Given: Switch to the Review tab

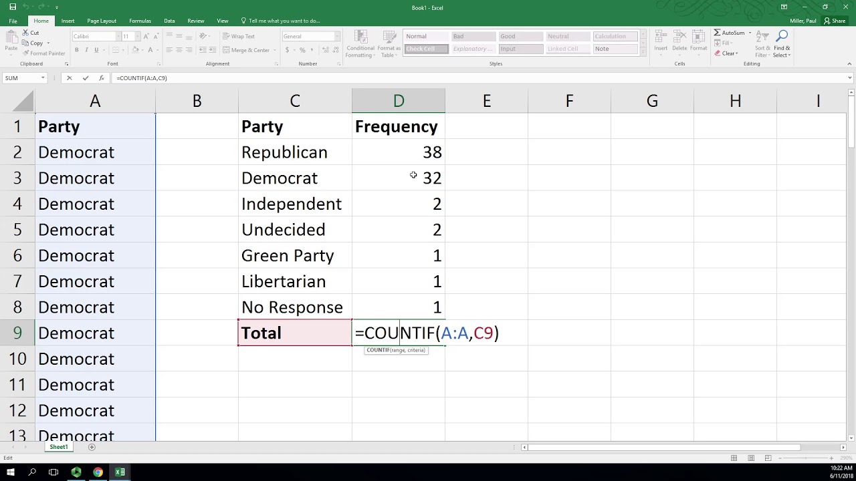Looking at the screenshot, I should click(x=196, y=21).
